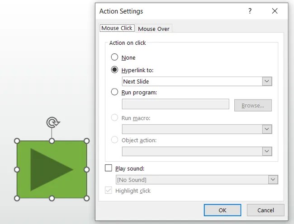Click the top-right resize handle of the shape
Viewport: 294px width, 224px height.
point(87,141)
